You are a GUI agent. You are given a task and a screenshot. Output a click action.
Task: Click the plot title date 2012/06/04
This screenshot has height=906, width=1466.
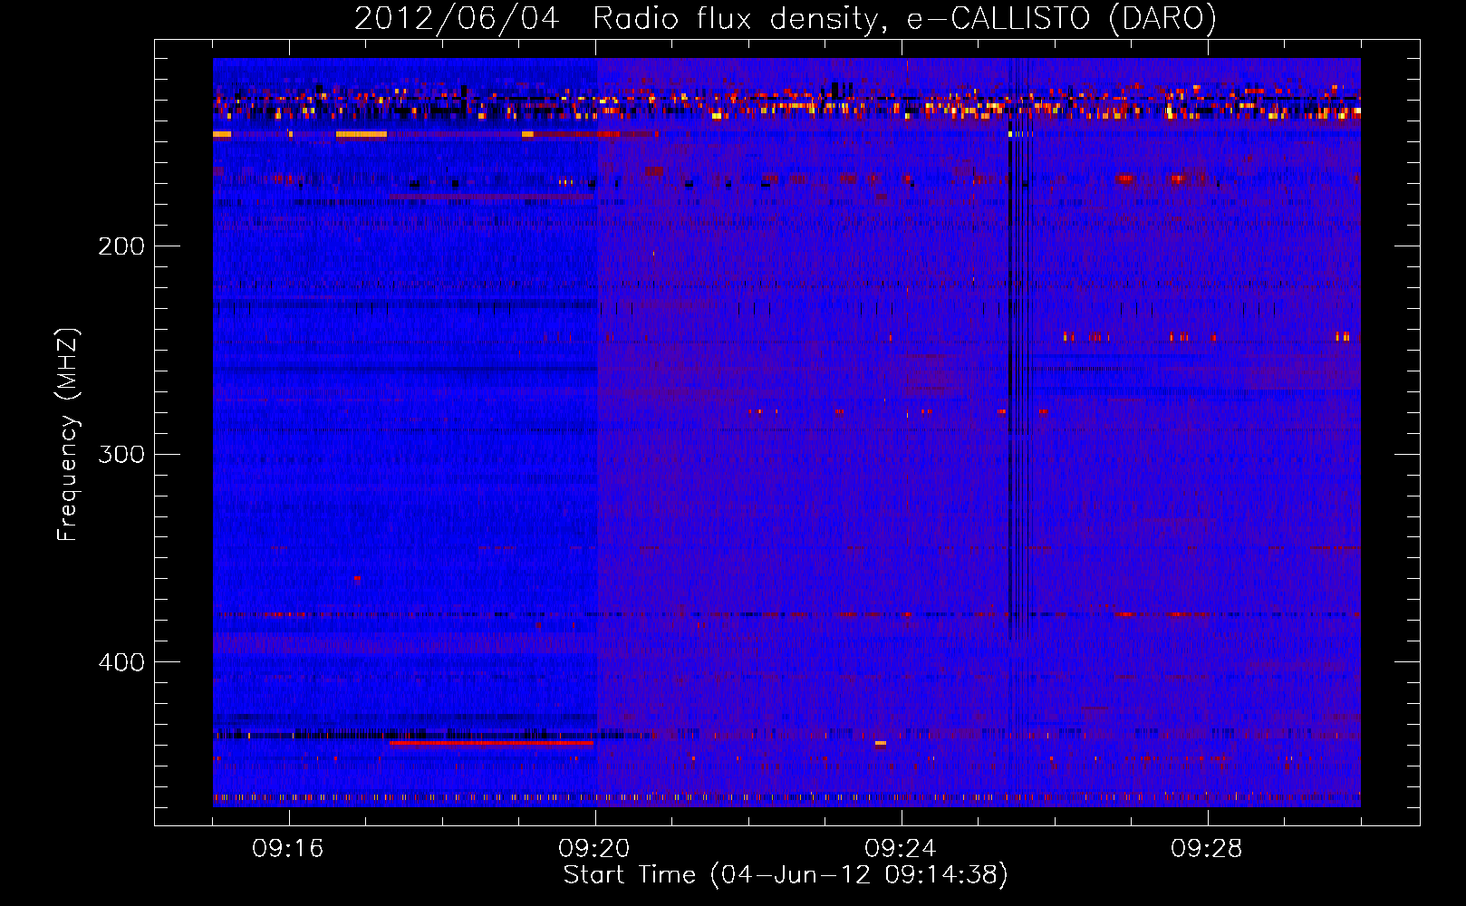click(x=457, y=18)
